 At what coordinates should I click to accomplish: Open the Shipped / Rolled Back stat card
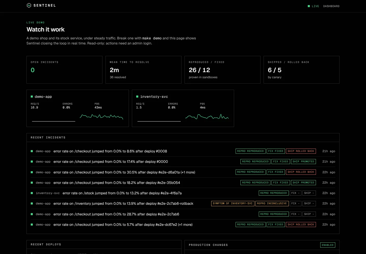tap(301, 70)
